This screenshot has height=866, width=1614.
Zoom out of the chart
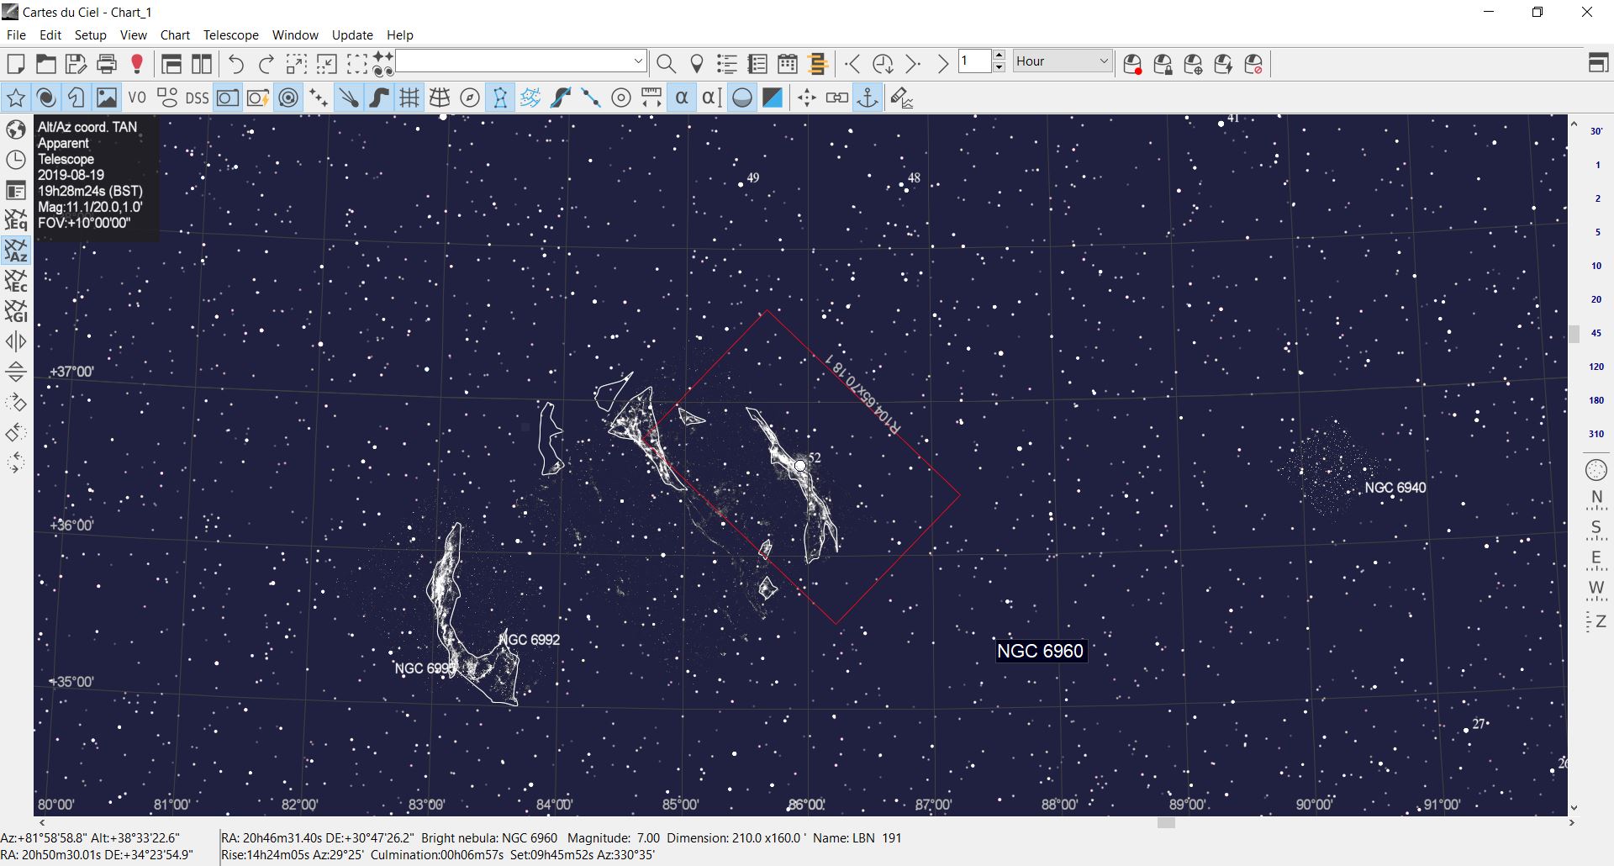coord(326,64)
